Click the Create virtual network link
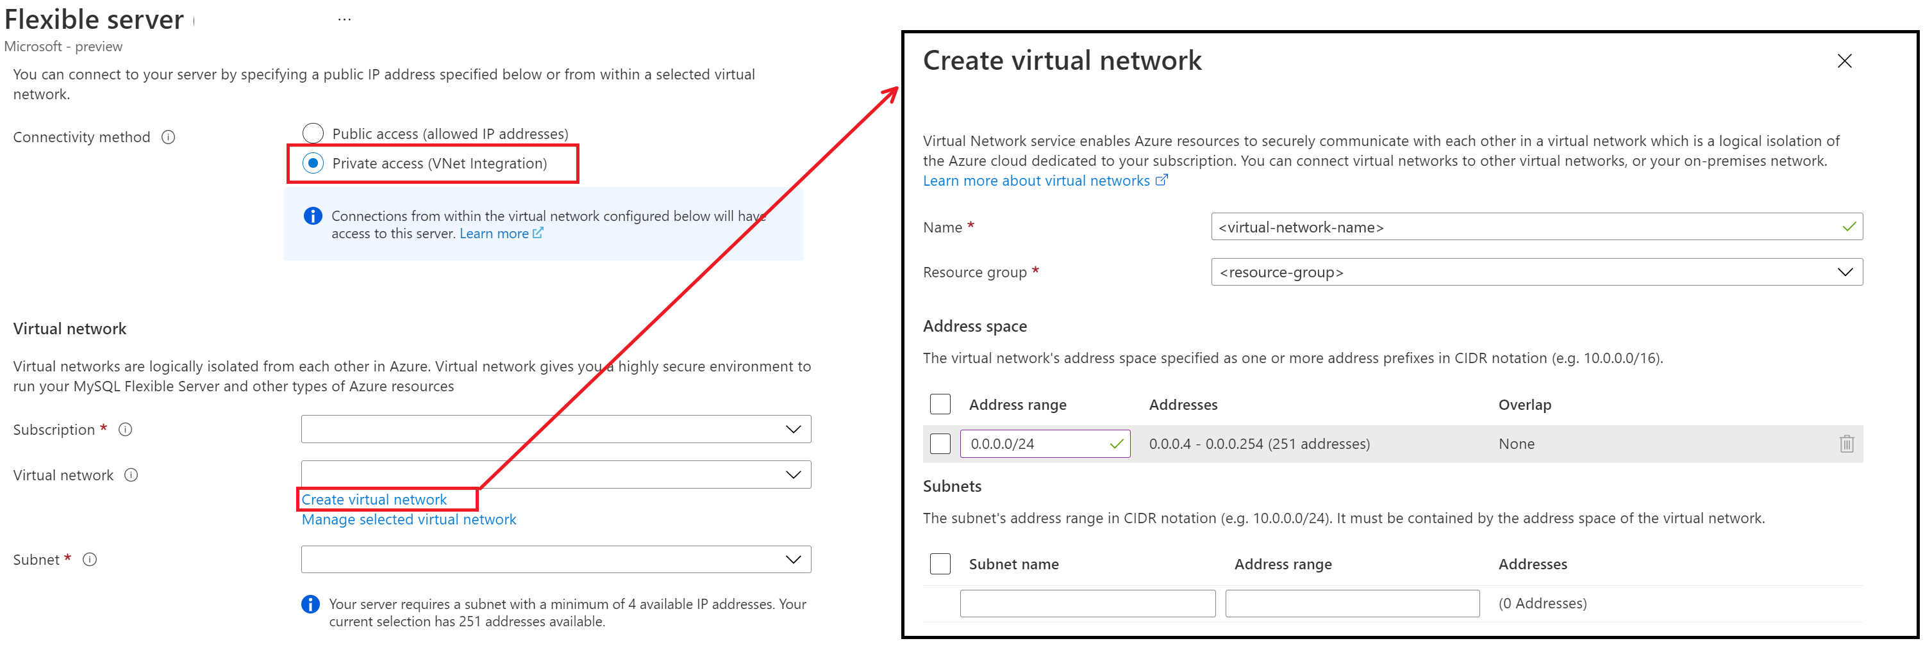This screenshot has height=657, width=1932. 374,499
